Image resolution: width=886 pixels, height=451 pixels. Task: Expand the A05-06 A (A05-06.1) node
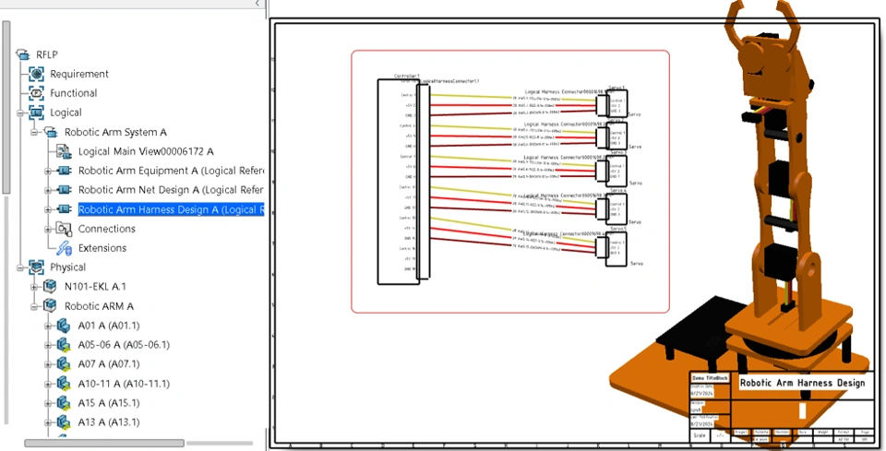(47, 345)
